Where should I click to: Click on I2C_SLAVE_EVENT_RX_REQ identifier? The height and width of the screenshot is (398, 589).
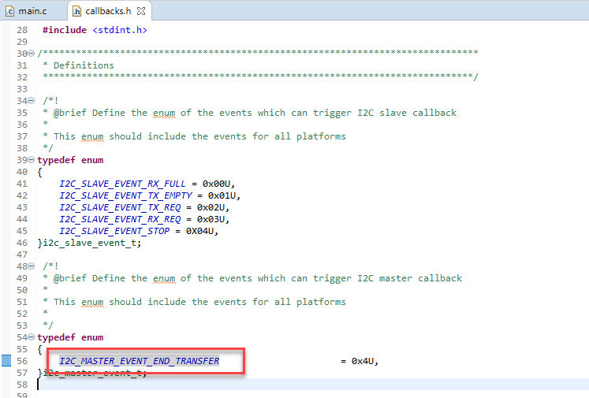click(x=120, y=219)
